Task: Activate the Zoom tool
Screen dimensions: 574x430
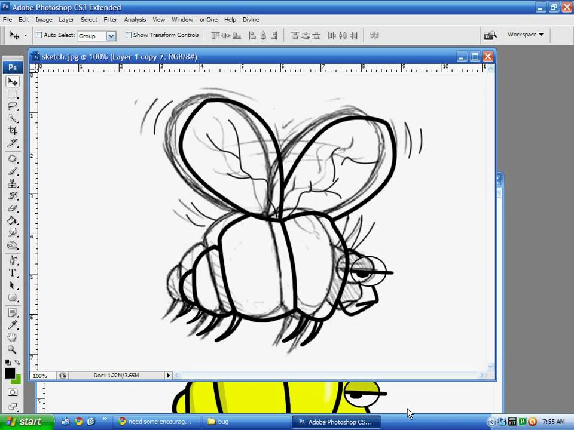Action: (x=13, y=349)
